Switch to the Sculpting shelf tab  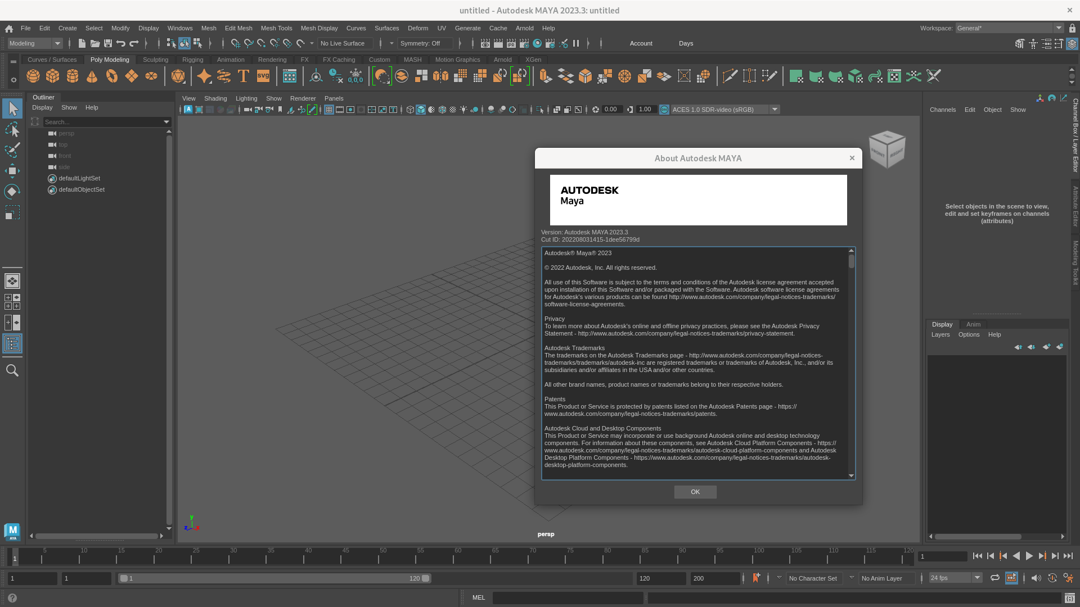click(x=155, y=60)
